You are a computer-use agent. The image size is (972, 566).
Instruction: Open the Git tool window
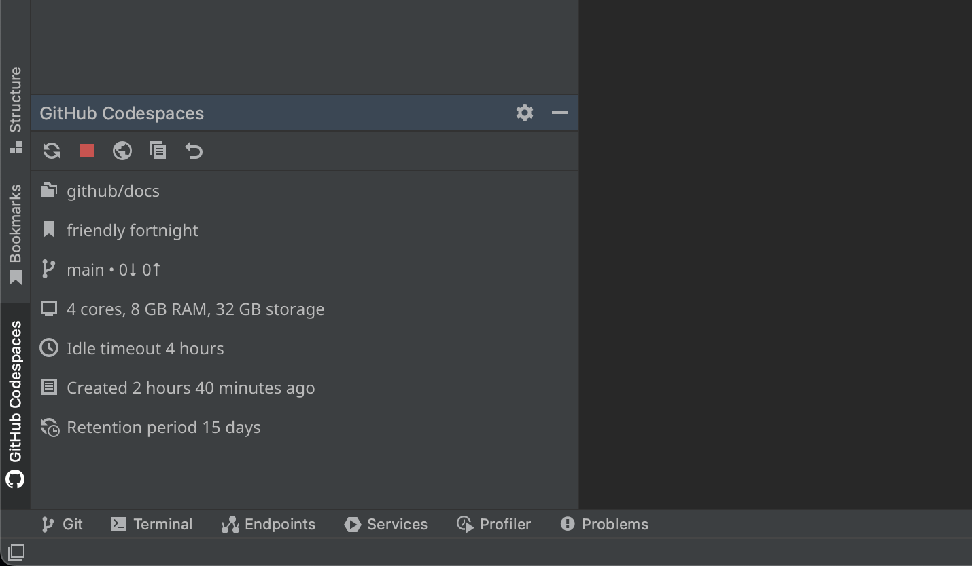(x=61, y=524)
